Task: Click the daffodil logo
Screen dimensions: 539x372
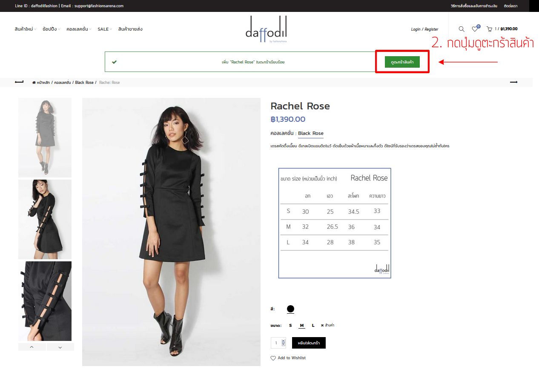Action: tap(266, 29)
